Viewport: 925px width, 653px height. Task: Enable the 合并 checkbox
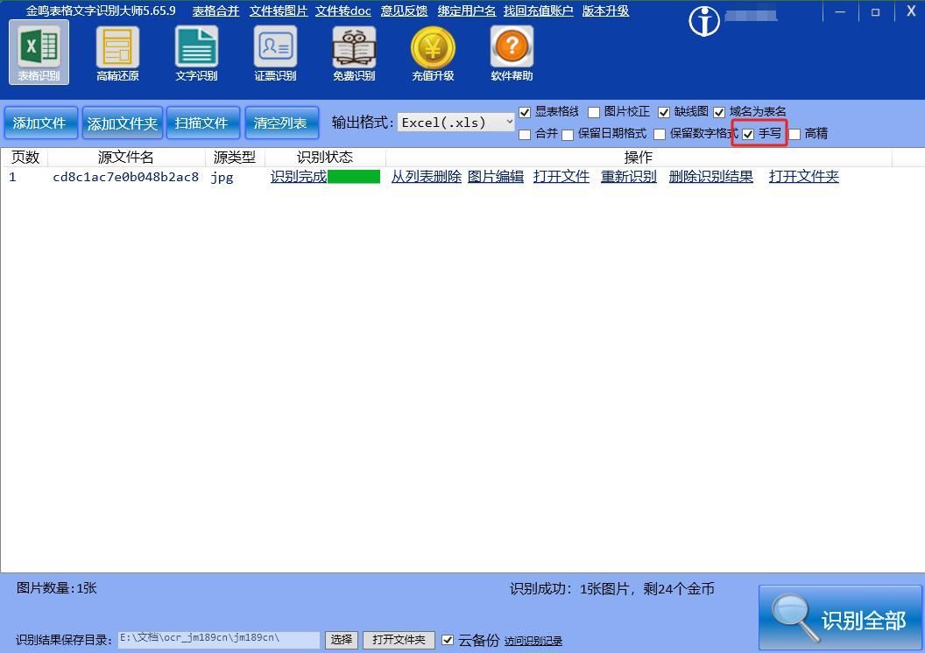[x=525, y=135]
